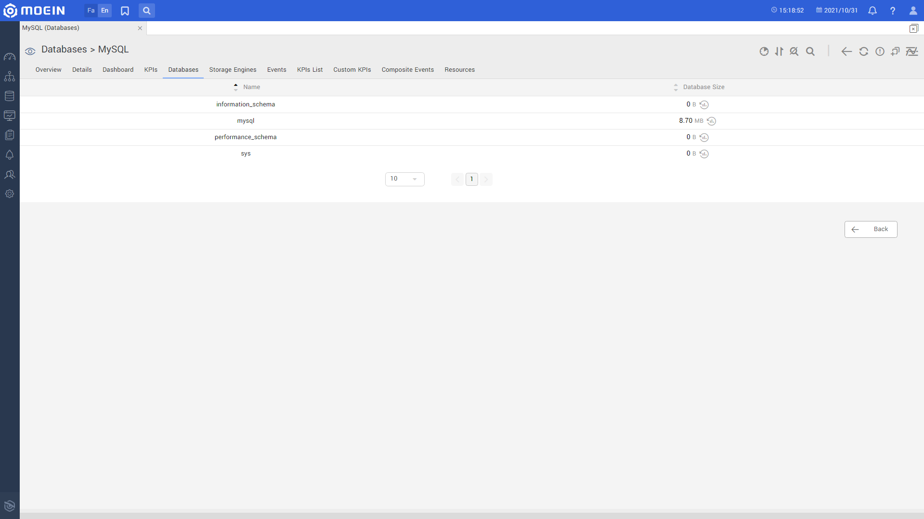The height and width of the screenshot is (519, 924).
Task: Click the sort arrows toolbar icon
Action: click(779, 52)
